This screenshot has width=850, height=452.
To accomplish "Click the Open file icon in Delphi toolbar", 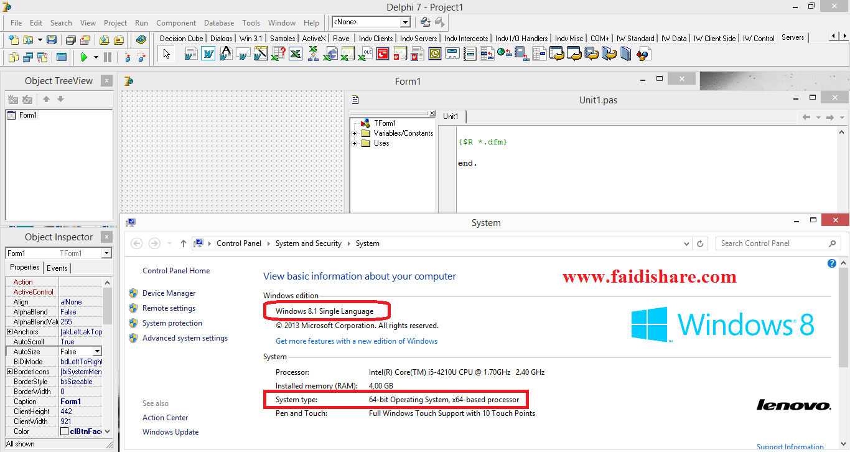I will tap(28, 40).
